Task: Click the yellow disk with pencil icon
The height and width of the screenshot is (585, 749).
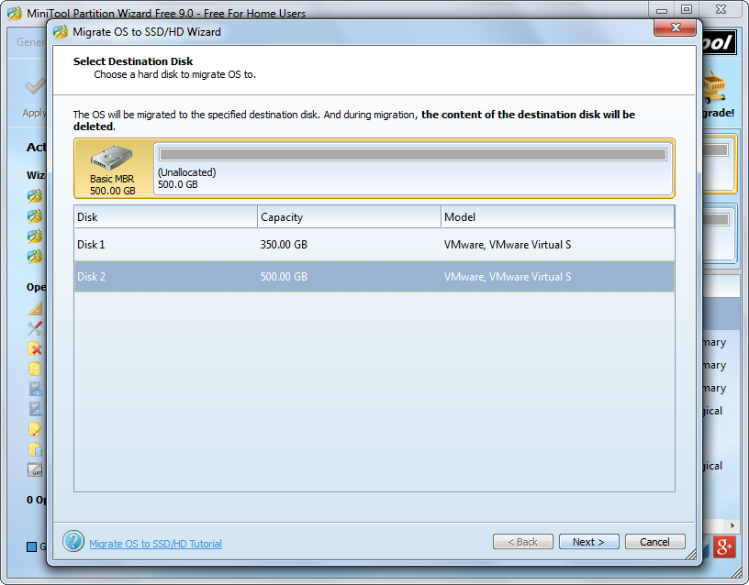Action: 35,429
